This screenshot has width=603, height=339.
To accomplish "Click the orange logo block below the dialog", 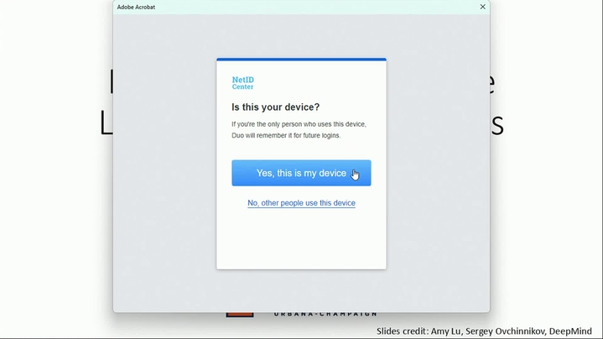I will (x=239, y=315).
